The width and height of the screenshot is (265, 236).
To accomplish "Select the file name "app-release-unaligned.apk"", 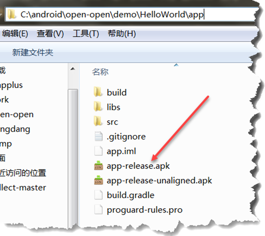I will coord(159,181).
